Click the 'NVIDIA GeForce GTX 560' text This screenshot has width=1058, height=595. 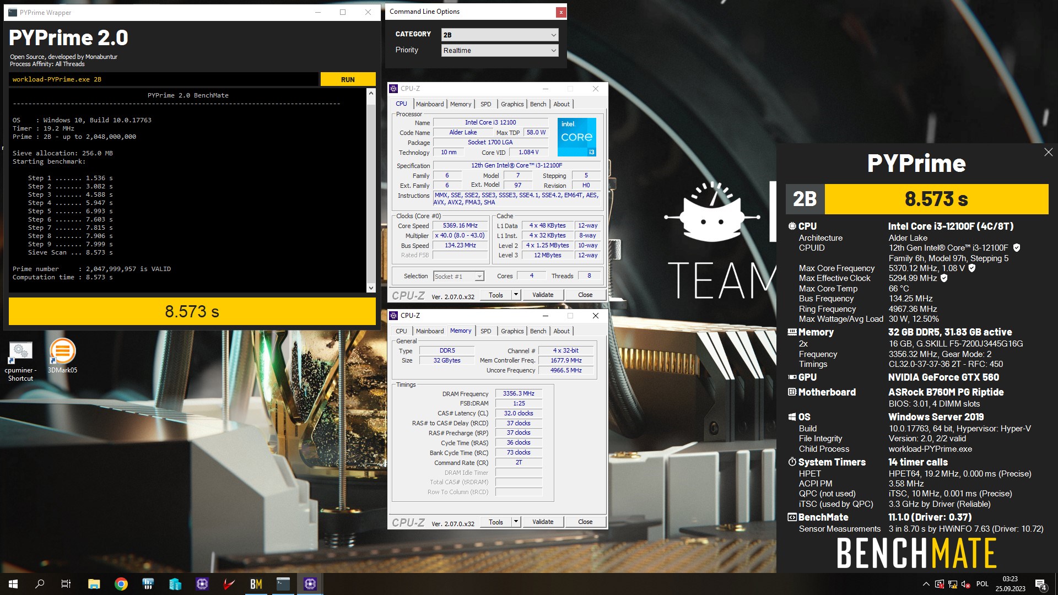click(943, 377)
